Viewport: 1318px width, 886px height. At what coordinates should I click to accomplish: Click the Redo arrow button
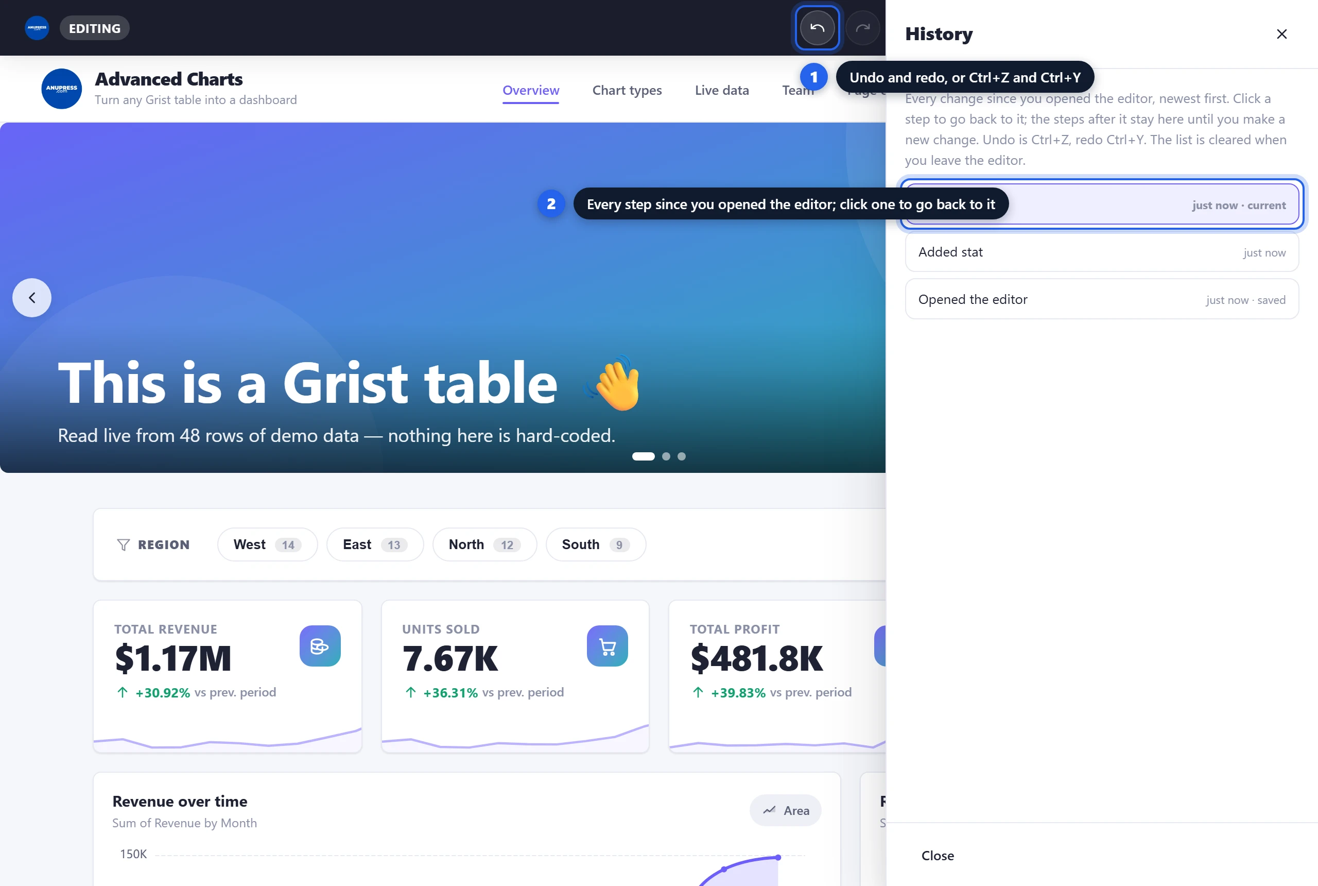[862, 28]
